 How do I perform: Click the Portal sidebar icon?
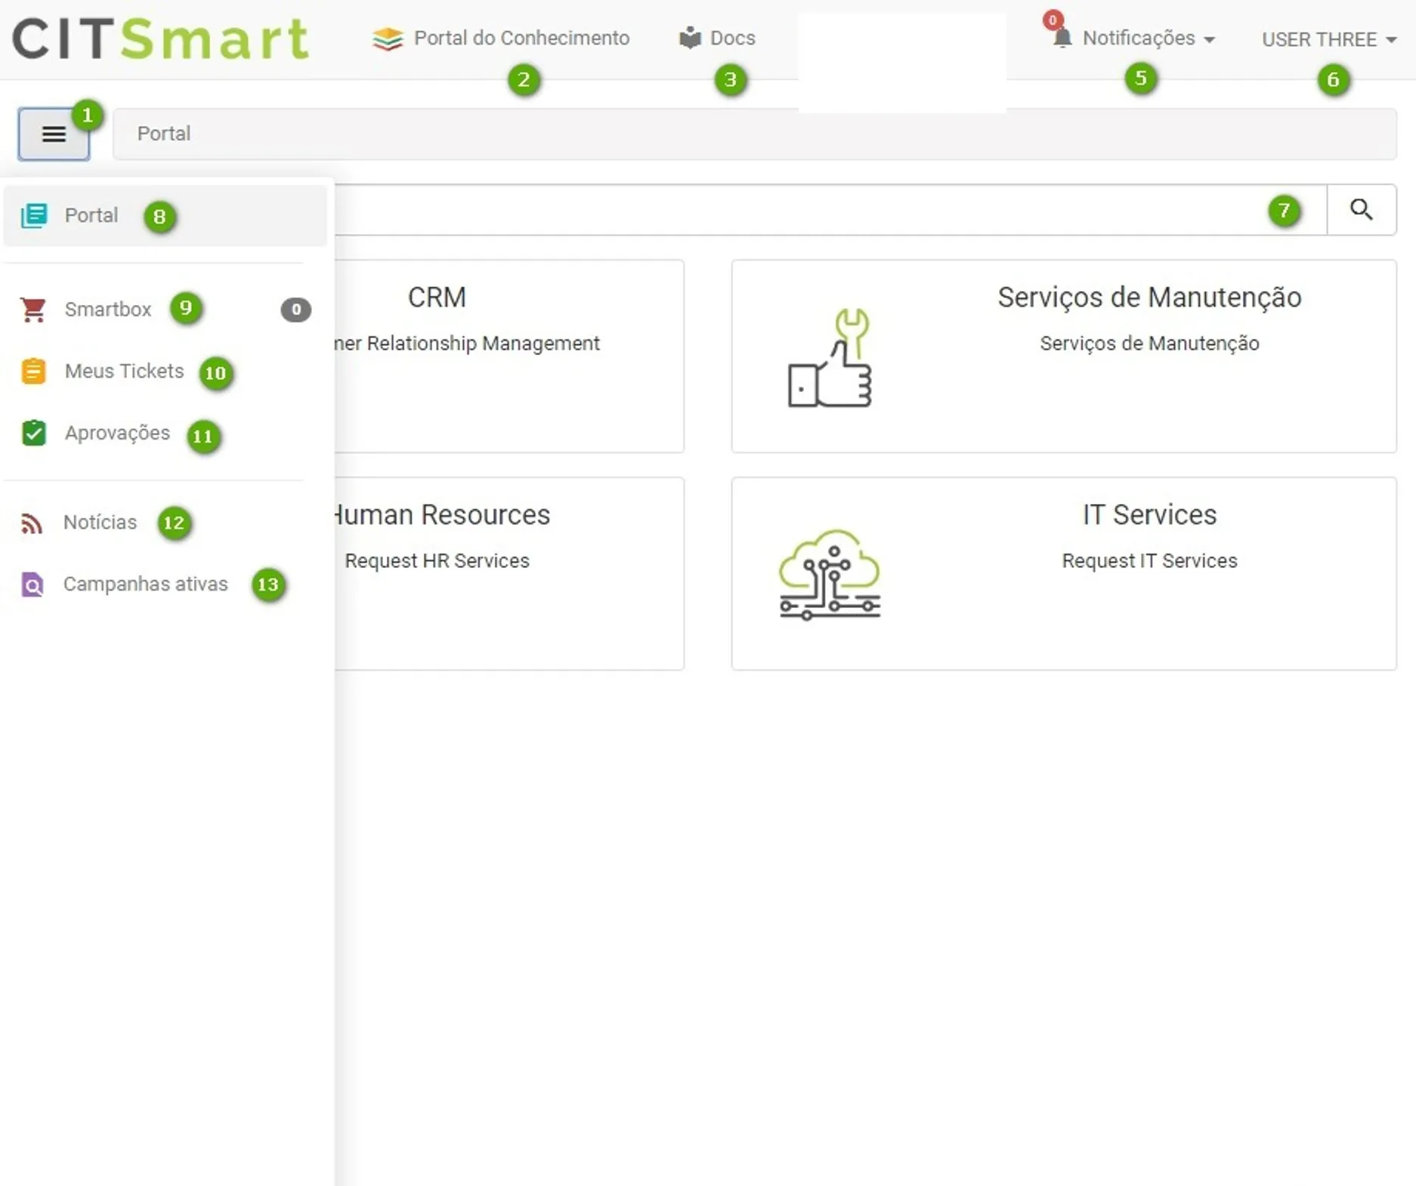point(34,216)
